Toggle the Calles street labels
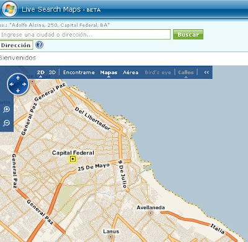Image resolution: width=248 pixels, height=242 pixels. 186,73
